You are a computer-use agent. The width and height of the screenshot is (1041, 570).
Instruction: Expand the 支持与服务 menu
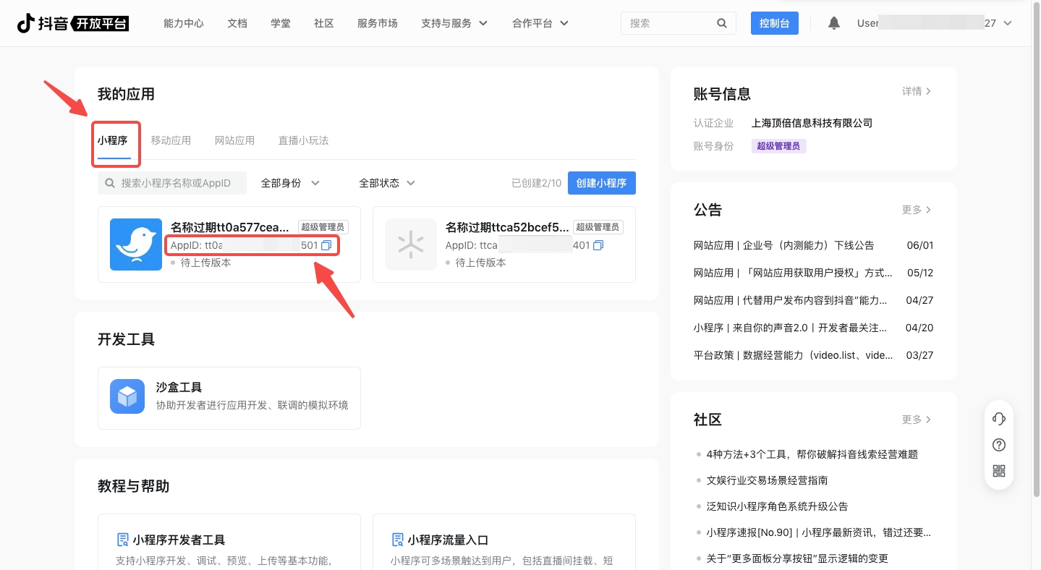click(x=454, y=23)
